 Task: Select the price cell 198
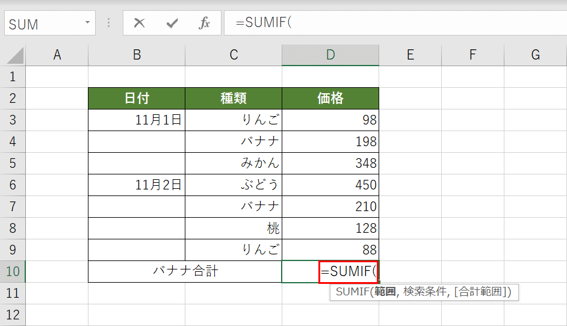pyautogui.click(x=330, y=142)
